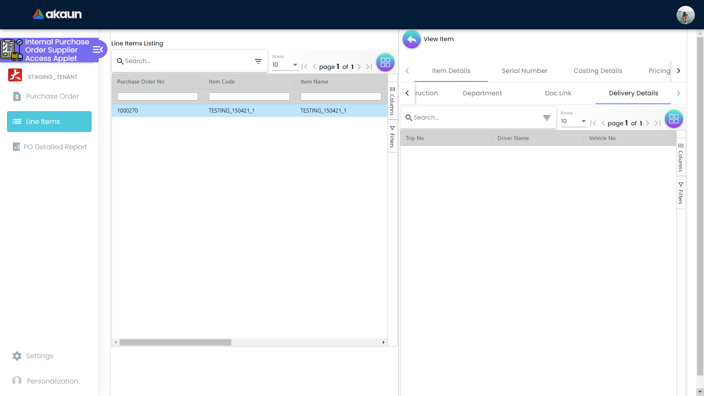Open filter options icon in Delivery Details search
704x396 pixels.
click(x=547, y=118)
